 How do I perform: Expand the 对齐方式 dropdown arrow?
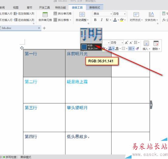[x=142, y=20]
